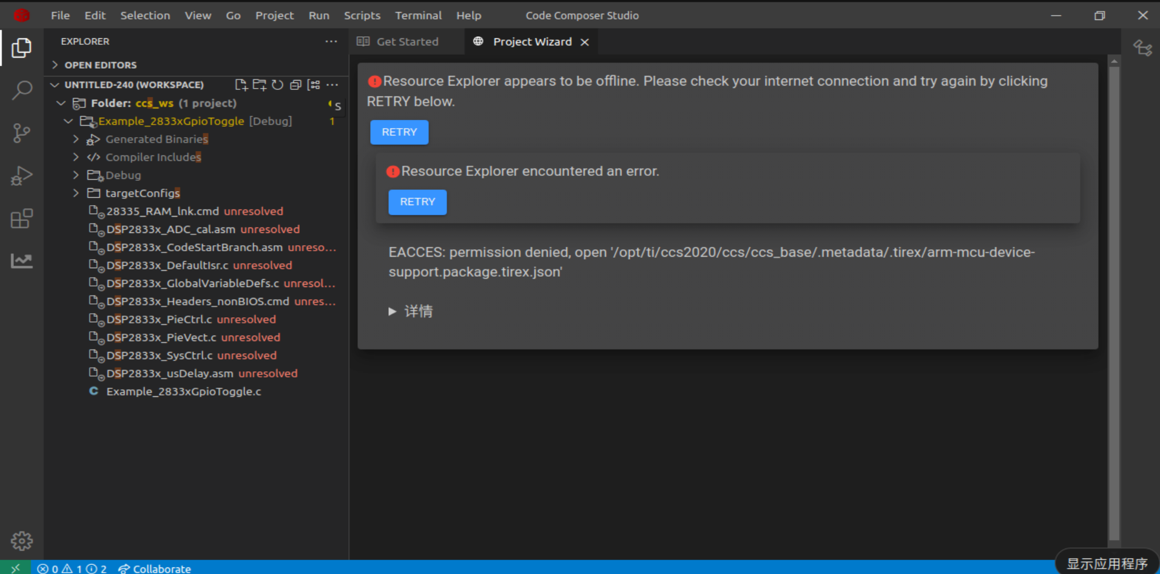
Task: Open the Terminal menu
Action: tap(419, 15)
